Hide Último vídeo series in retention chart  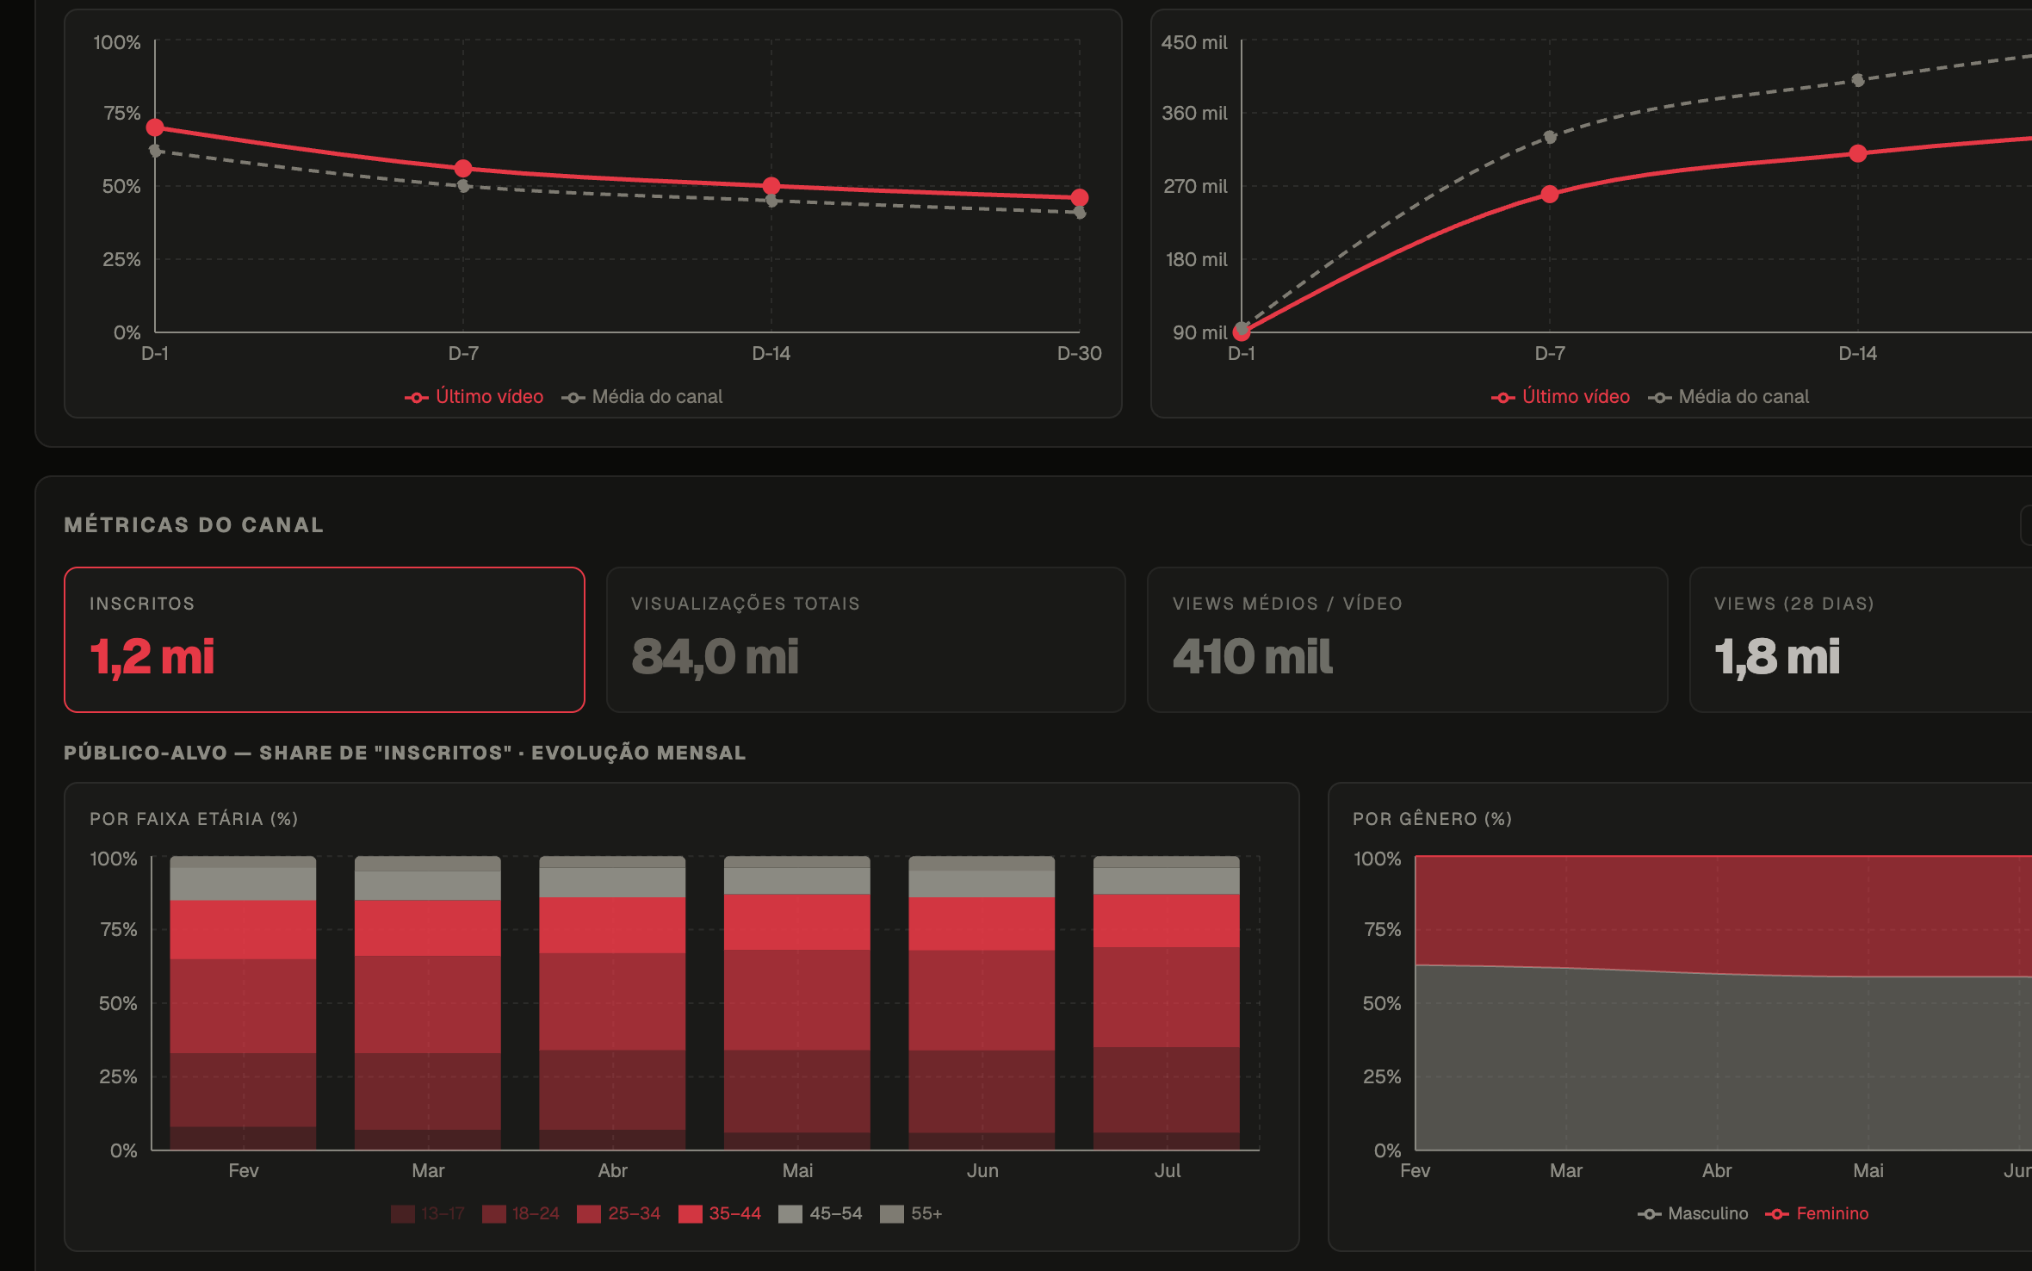[x=474, y=397]
